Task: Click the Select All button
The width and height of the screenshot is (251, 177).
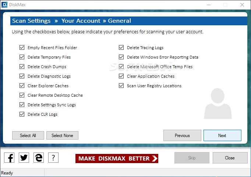Action: coord(28,135)
